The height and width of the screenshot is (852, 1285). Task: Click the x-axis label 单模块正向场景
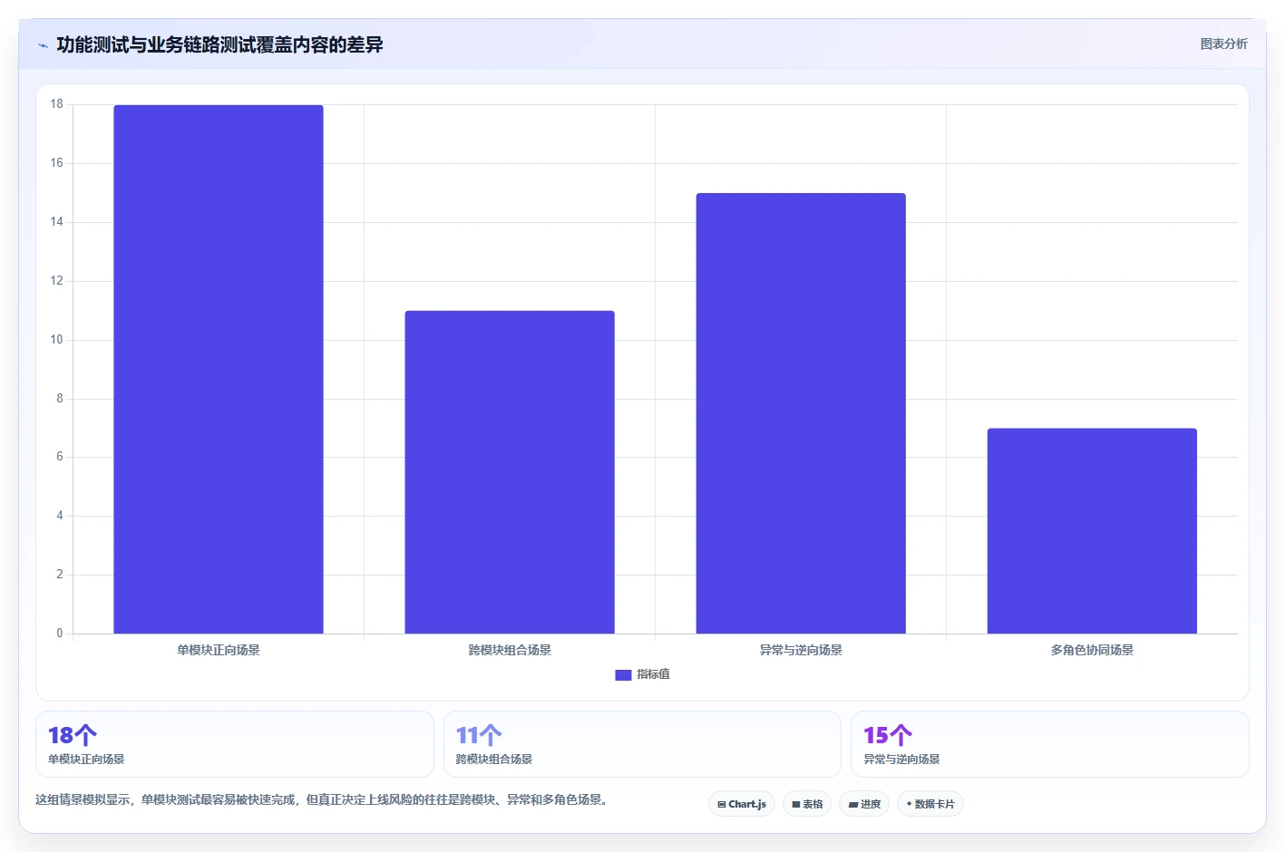coord(219,650)
